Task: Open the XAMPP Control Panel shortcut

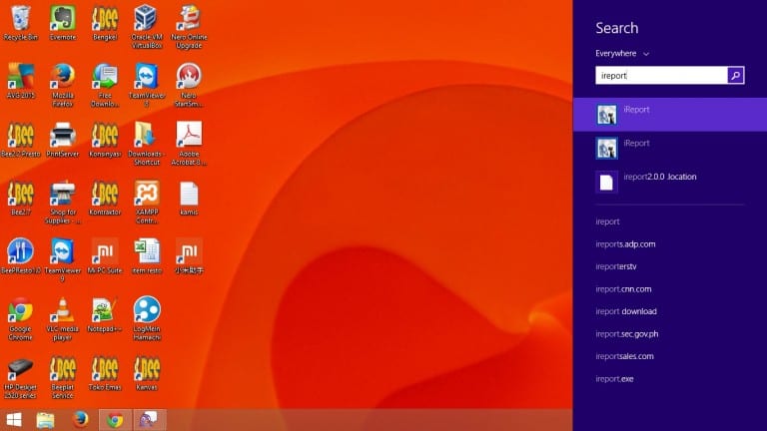Action: point(147,202)
